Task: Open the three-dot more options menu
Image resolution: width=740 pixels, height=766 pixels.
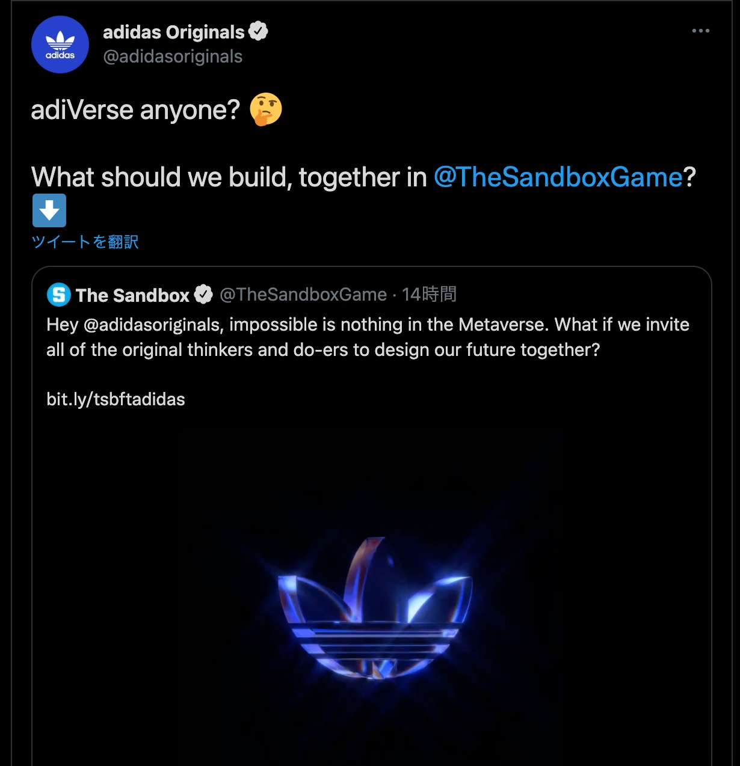Action: 700,31
